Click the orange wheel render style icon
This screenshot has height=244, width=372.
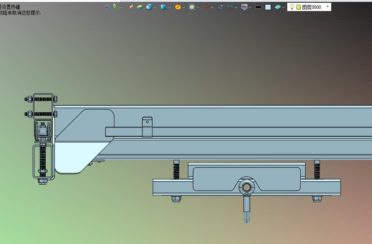point(178,7)
